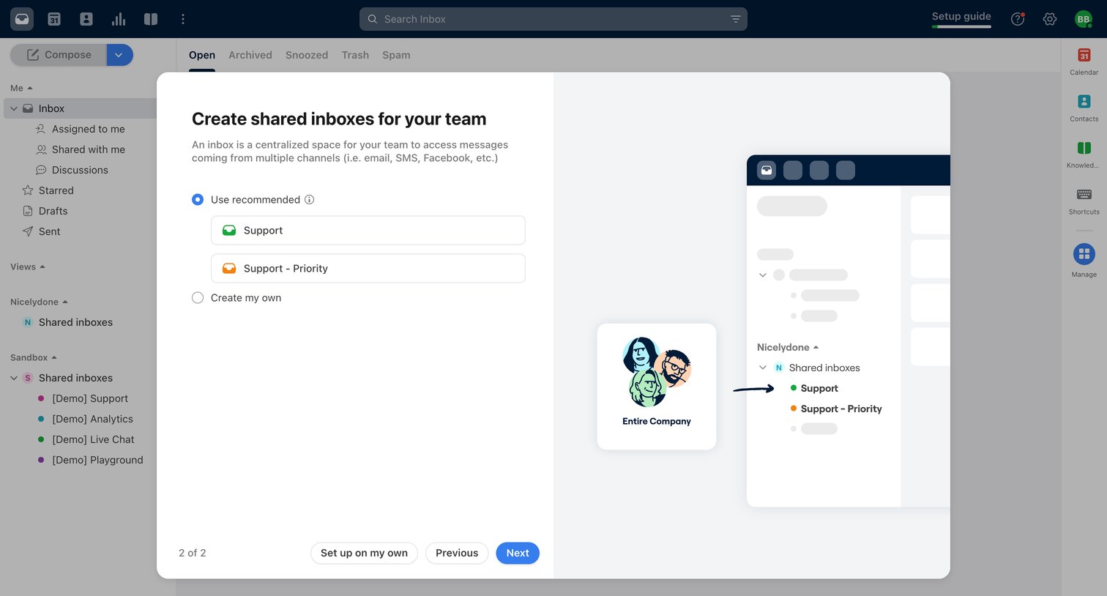
Task: Collapse the Inbox tree chevron
Action: pos(14,108)
